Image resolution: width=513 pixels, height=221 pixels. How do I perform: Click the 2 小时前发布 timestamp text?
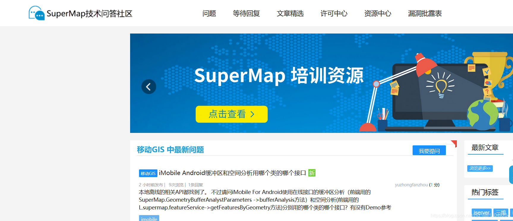[x=151, y=185]
